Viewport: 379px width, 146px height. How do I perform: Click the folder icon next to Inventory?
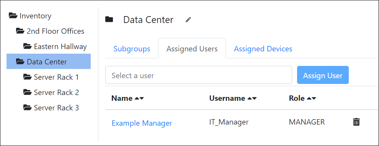(x=13, y=16)
